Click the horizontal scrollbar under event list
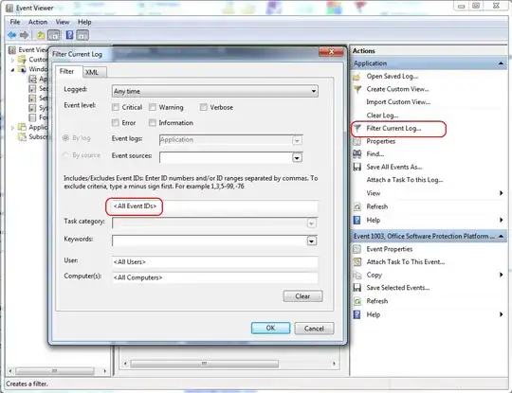 tap(204, 364)
